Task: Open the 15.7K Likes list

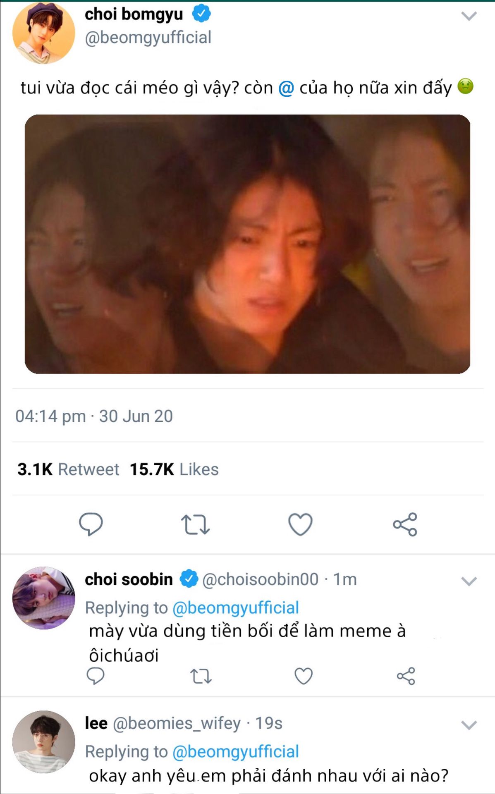Action: pos(174,469)
